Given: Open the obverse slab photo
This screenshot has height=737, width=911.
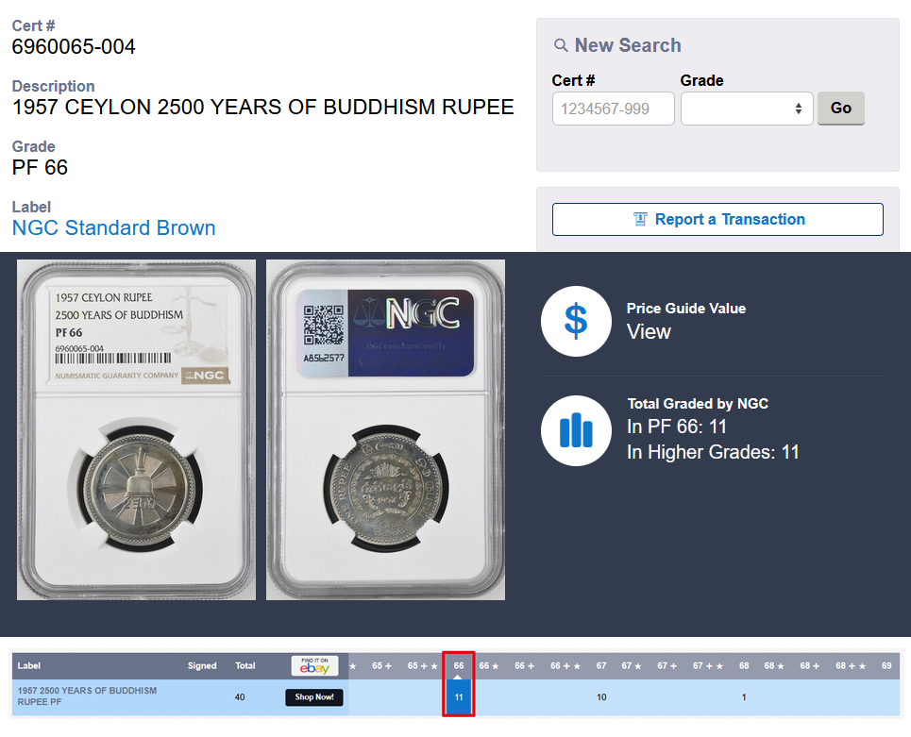Looking at the screenshot, I should coord(136,429).
